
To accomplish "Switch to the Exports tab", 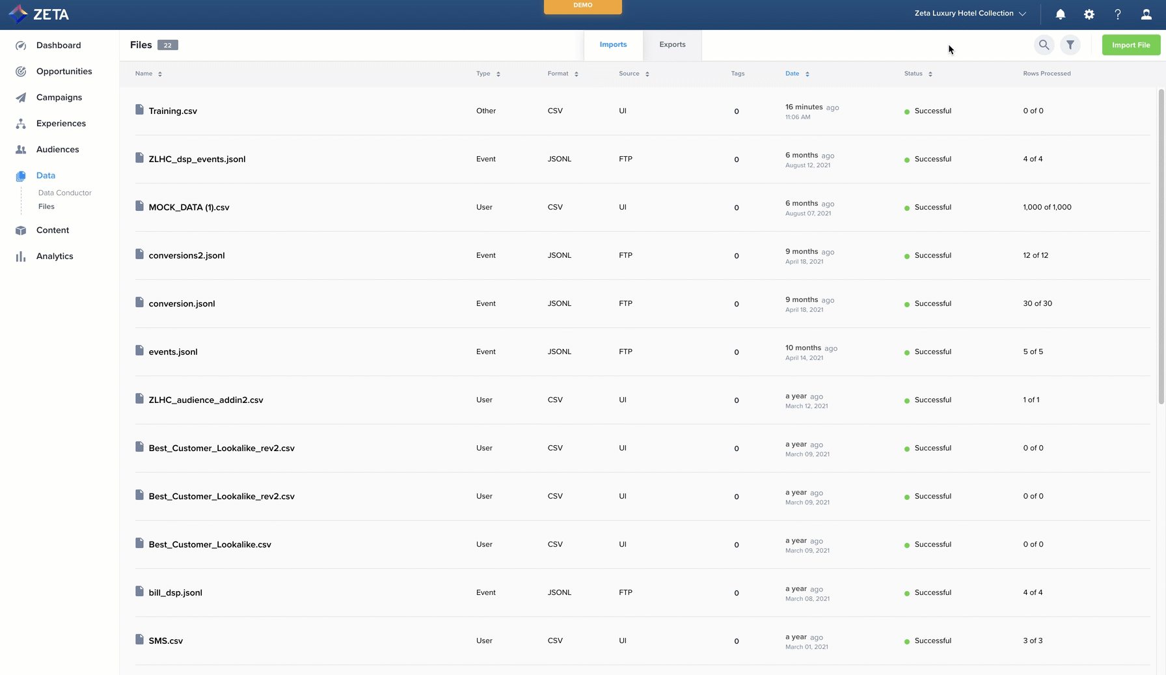I will pos(672,45).
